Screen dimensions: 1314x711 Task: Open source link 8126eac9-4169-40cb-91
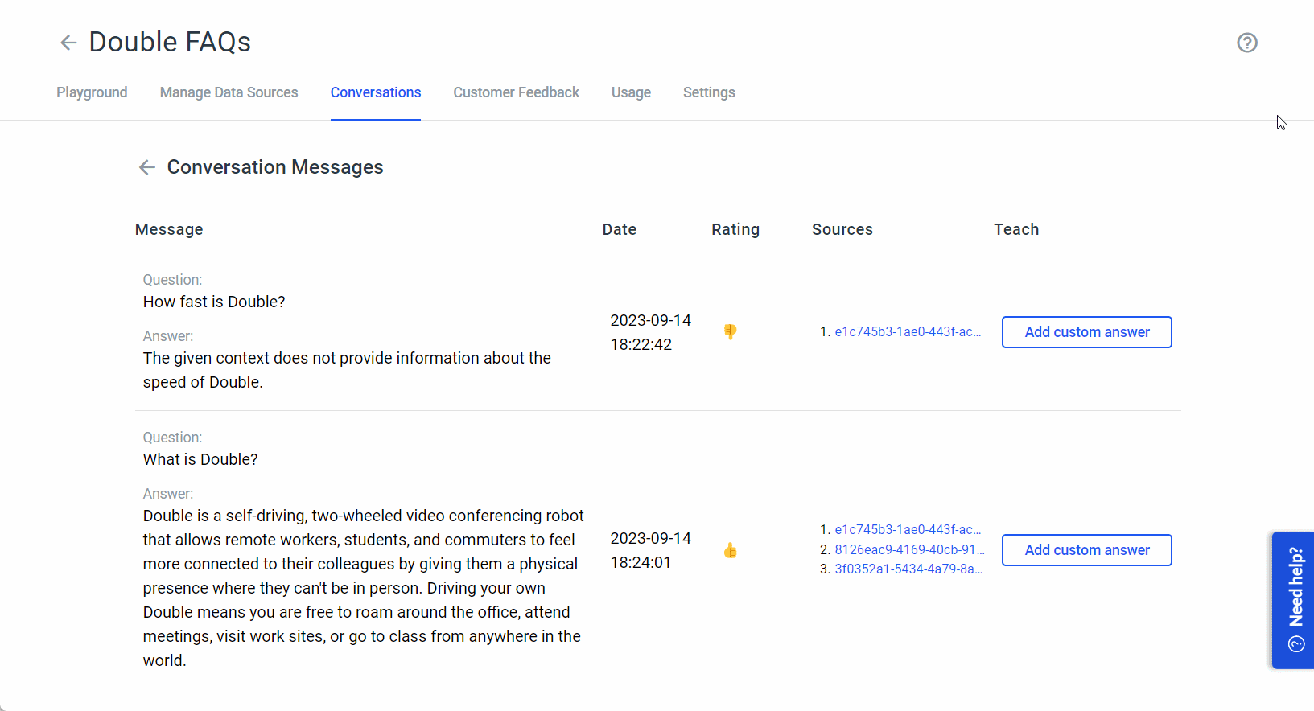click(x=909, y=549)
